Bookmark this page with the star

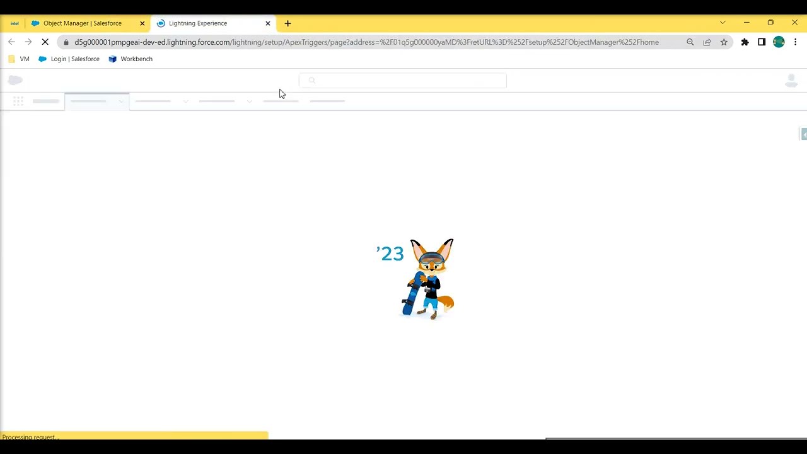point(724,42)
